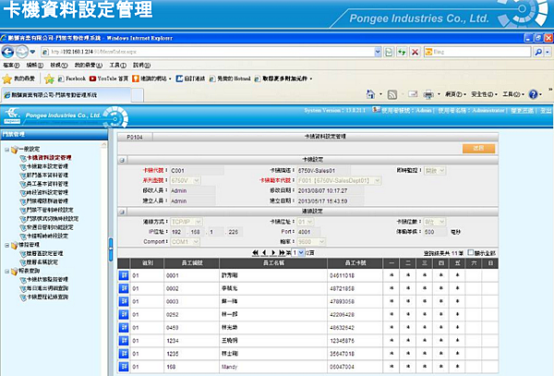The height and width of the screenshot is (376, 554).
Task: Click the 登出 logout link
Action: click(x=546, y=111)
